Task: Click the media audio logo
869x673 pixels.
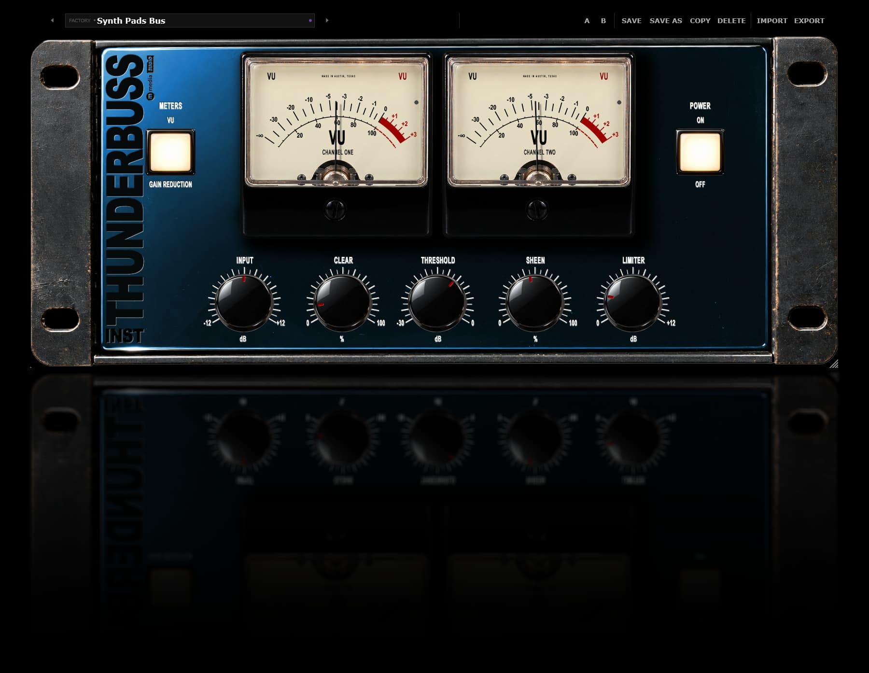Action: [150, 78]
